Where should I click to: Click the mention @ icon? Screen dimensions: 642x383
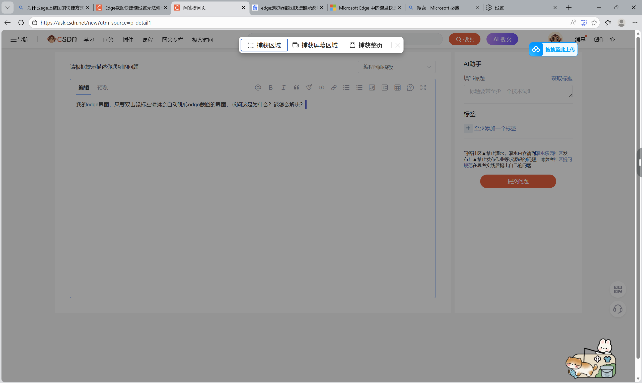[x=258, y=88]
